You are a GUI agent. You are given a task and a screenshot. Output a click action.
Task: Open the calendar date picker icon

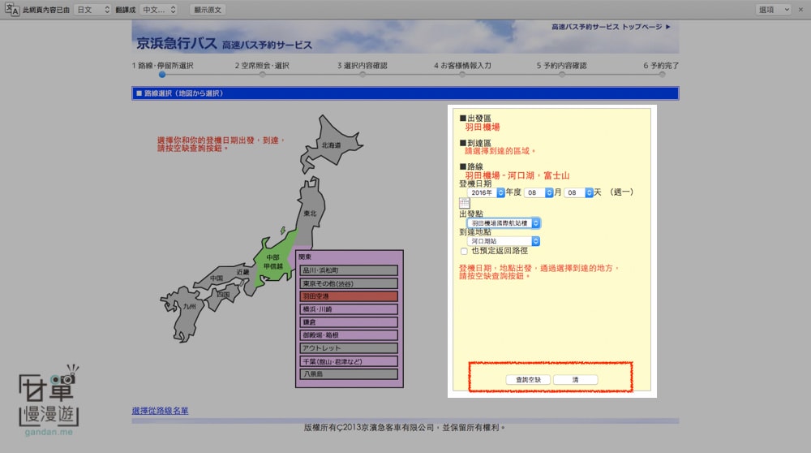pos(465,203)
